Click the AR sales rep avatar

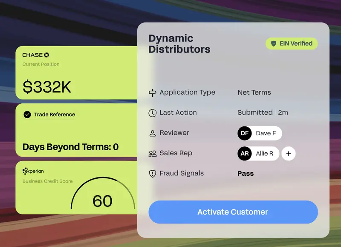click(245, 154)
